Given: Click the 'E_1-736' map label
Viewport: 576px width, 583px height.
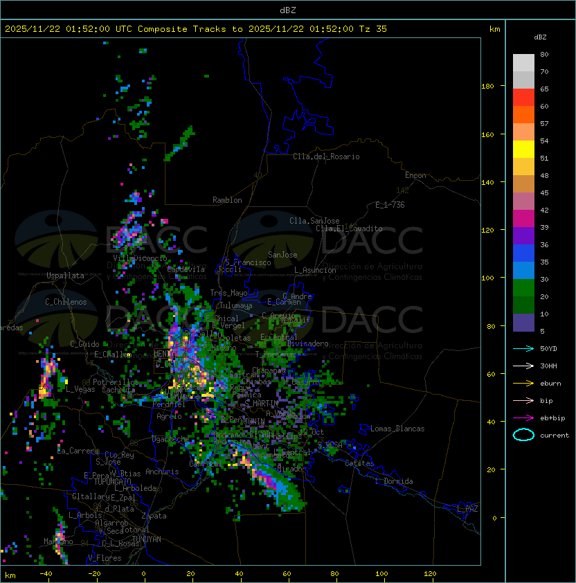Looking at the screenshot, I should (x=390, y=205).
